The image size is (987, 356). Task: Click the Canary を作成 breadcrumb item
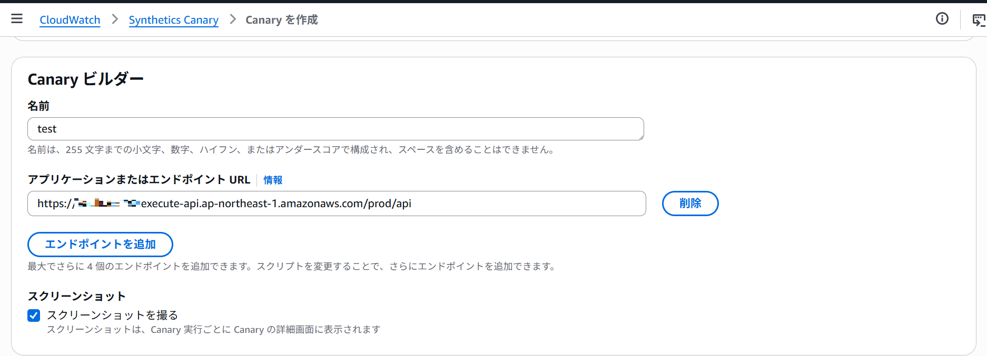pyautogui.click(x=281, y=20)
